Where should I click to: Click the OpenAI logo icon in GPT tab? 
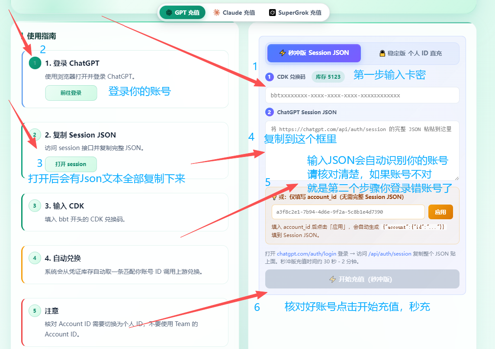pos(169,13)
